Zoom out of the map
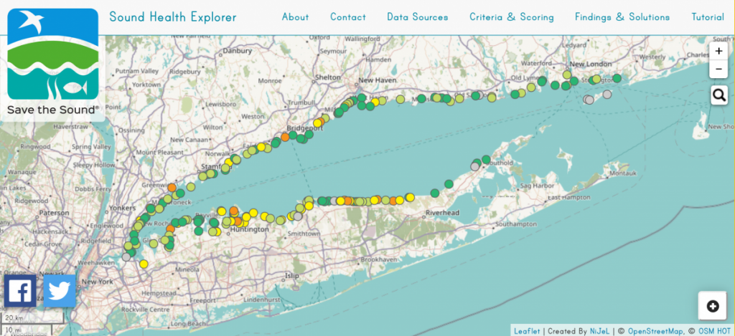 coord(718,69)
